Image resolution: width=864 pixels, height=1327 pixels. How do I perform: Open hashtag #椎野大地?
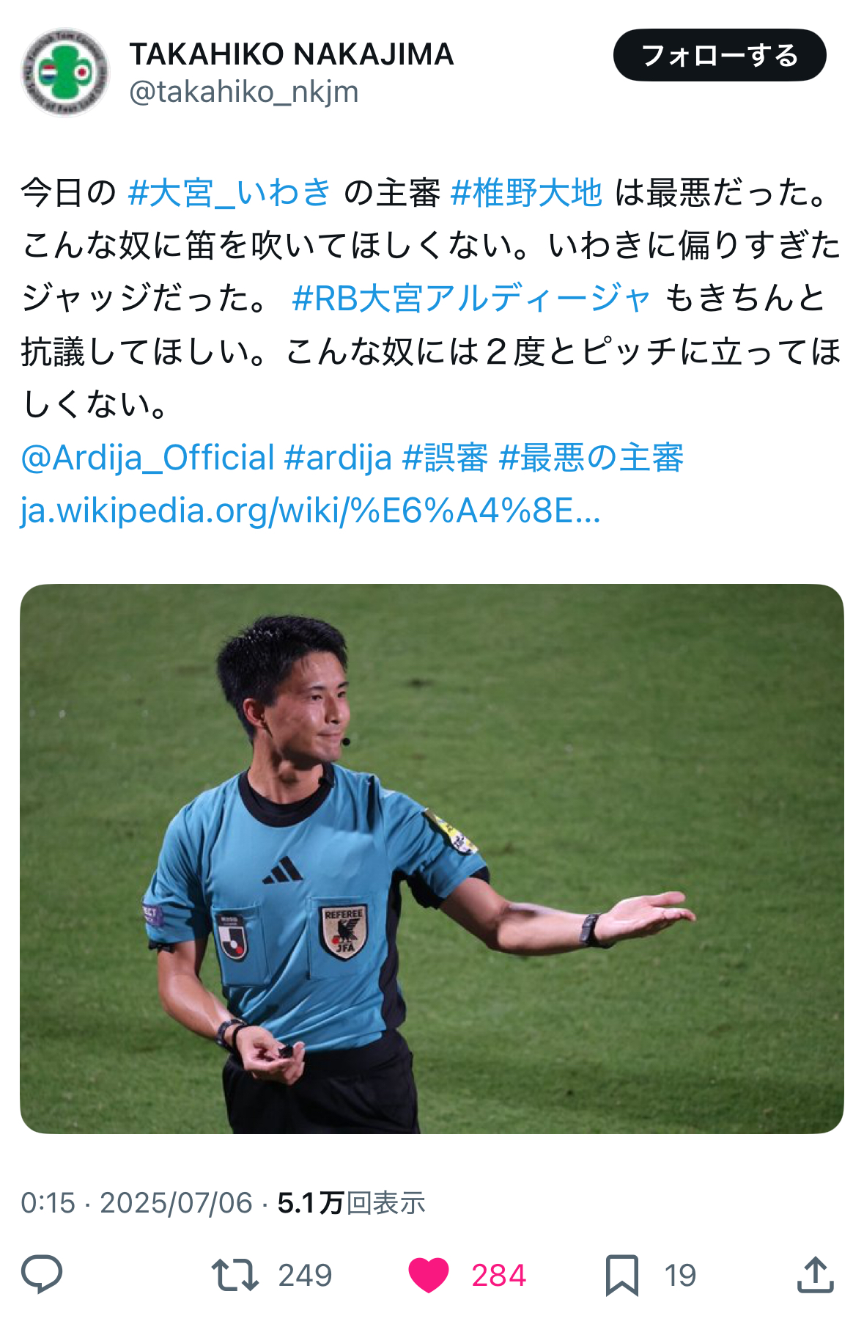pyautogui.click(x=526, y=192)
